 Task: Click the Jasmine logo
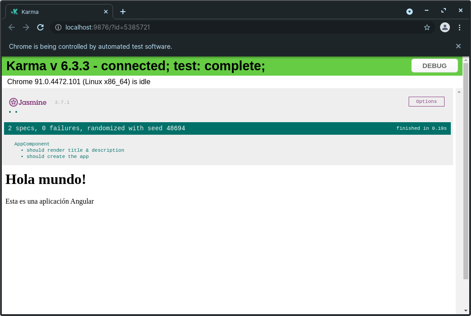(x=28, y=102)
